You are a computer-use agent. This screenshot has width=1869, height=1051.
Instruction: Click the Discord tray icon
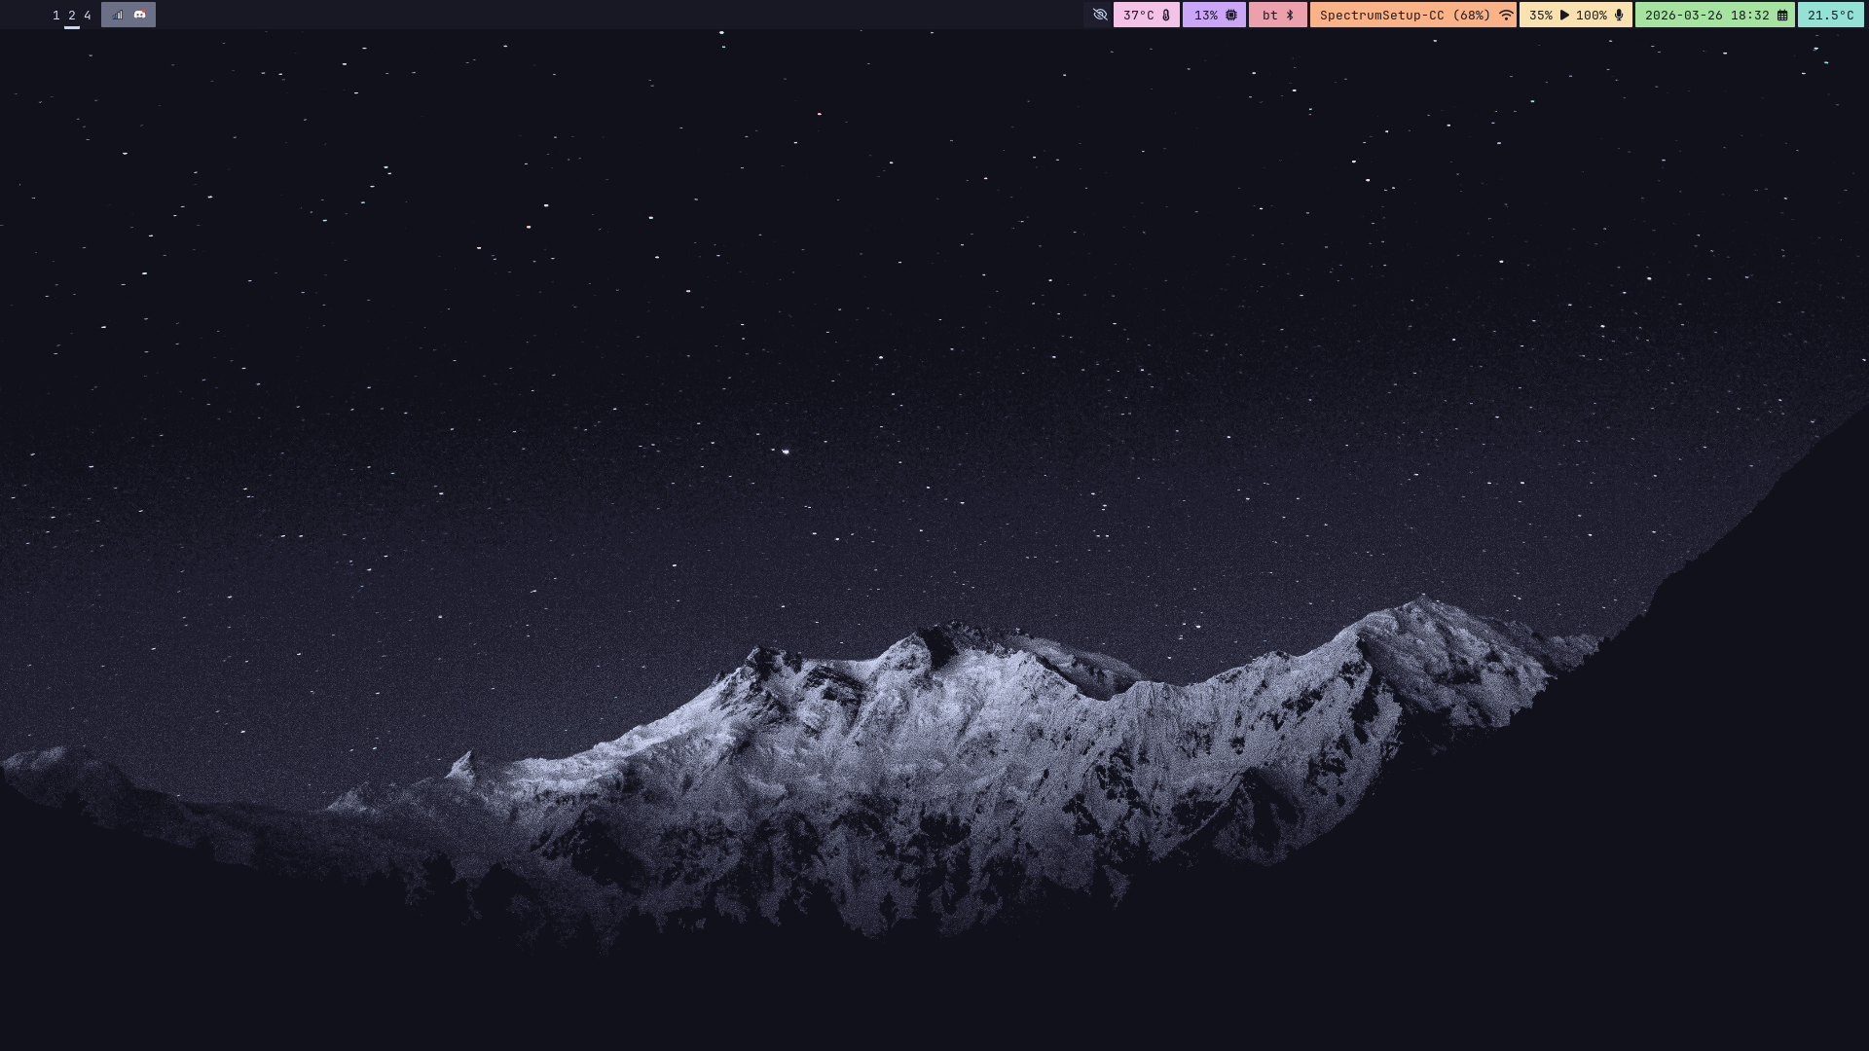pos(140,15)
